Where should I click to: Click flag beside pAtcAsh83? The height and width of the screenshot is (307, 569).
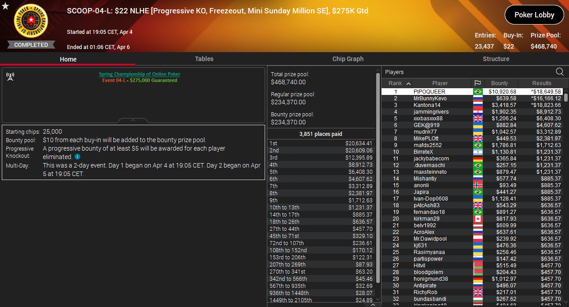click(x=478, y=205)
